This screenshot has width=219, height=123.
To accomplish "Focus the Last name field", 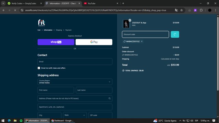I will (x=94, y=90).
